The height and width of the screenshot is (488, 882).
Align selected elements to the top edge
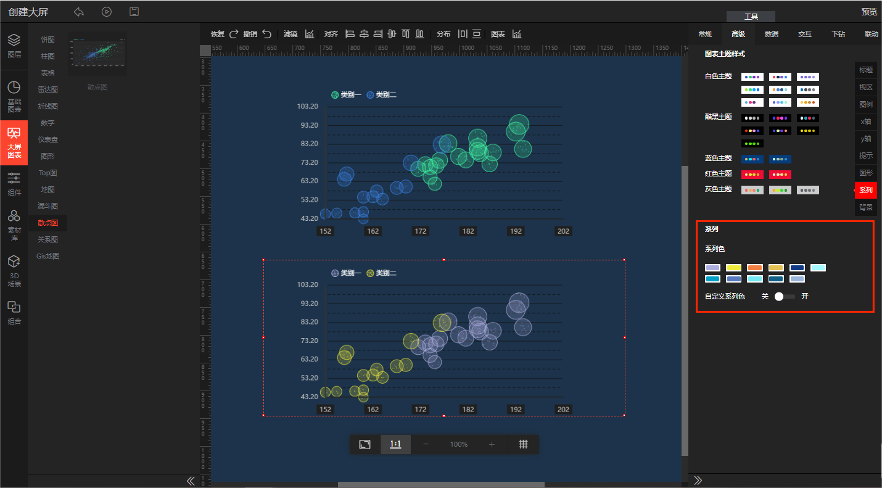[x=406, y=34]
